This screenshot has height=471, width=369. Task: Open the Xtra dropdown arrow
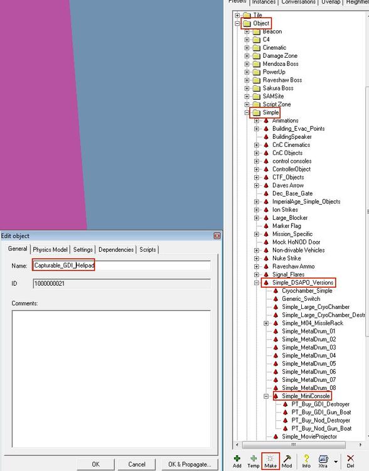tap(336, 462)
